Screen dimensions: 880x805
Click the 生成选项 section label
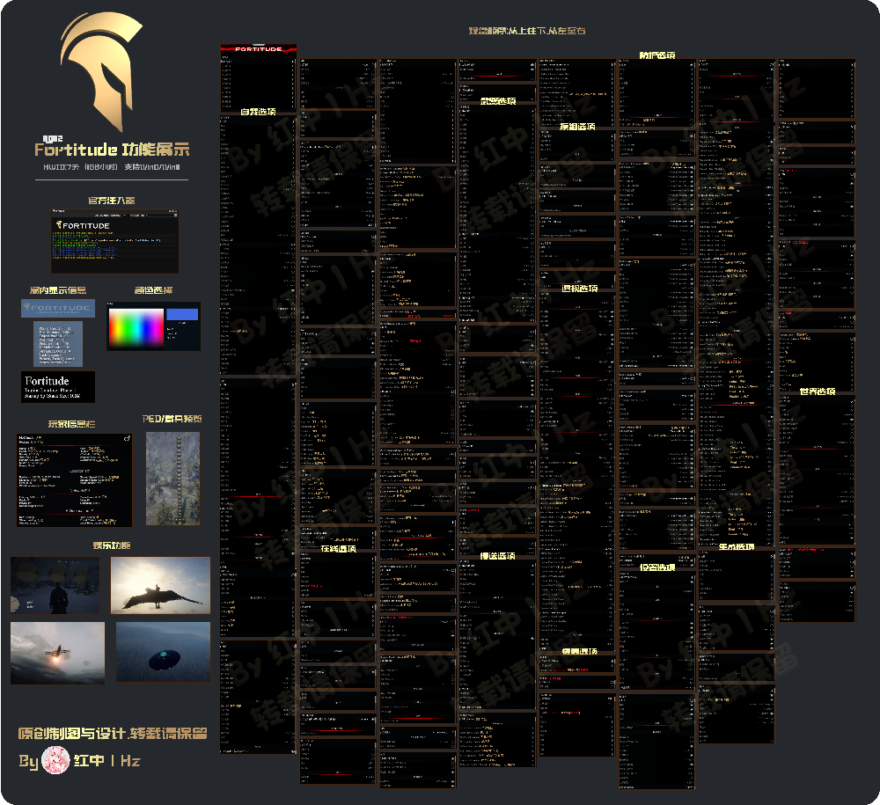tap(737, 546)
